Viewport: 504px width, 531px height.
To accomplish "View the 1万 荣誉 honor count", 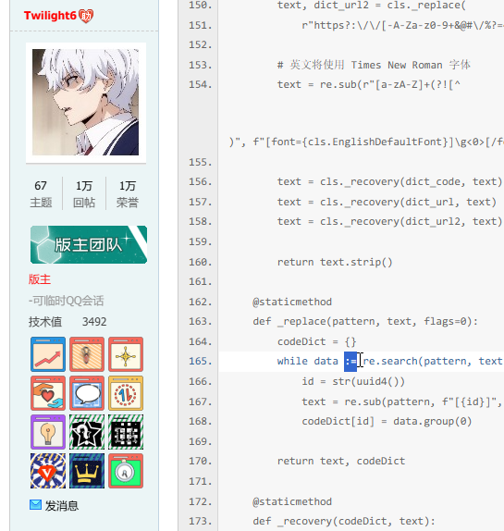I will coord(128,193).
